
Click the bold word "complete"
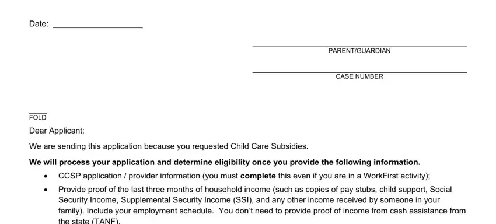pyautogui.click(x=258, y=176)
